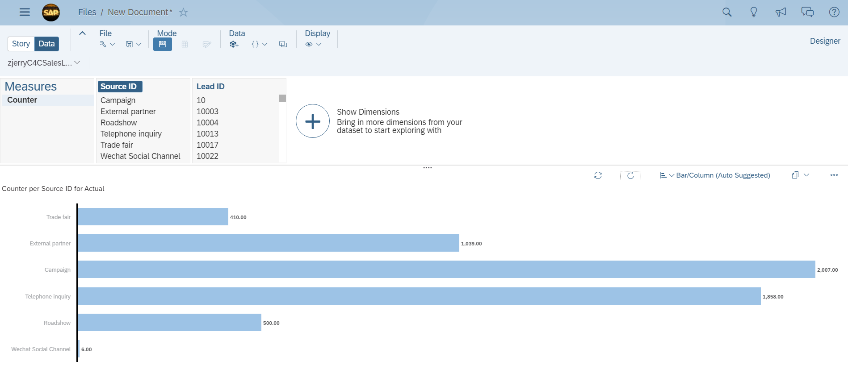The height and width of the screenshot is (365, 848).
Task: Select the Counter measure
Action: (48, 100)
